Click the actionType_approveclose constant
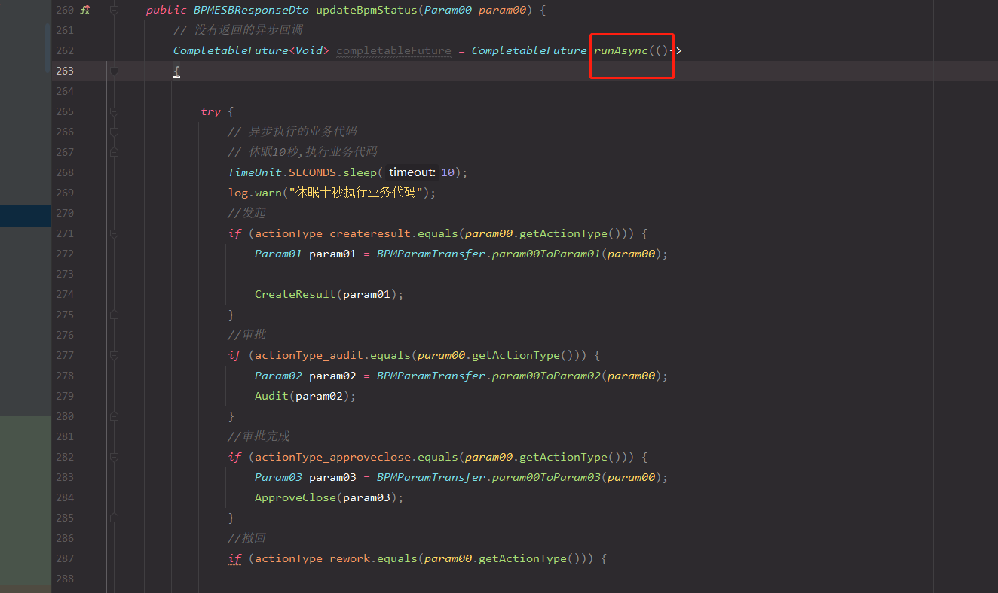Viewport: 998px width, 593px height. click(333, 457)
